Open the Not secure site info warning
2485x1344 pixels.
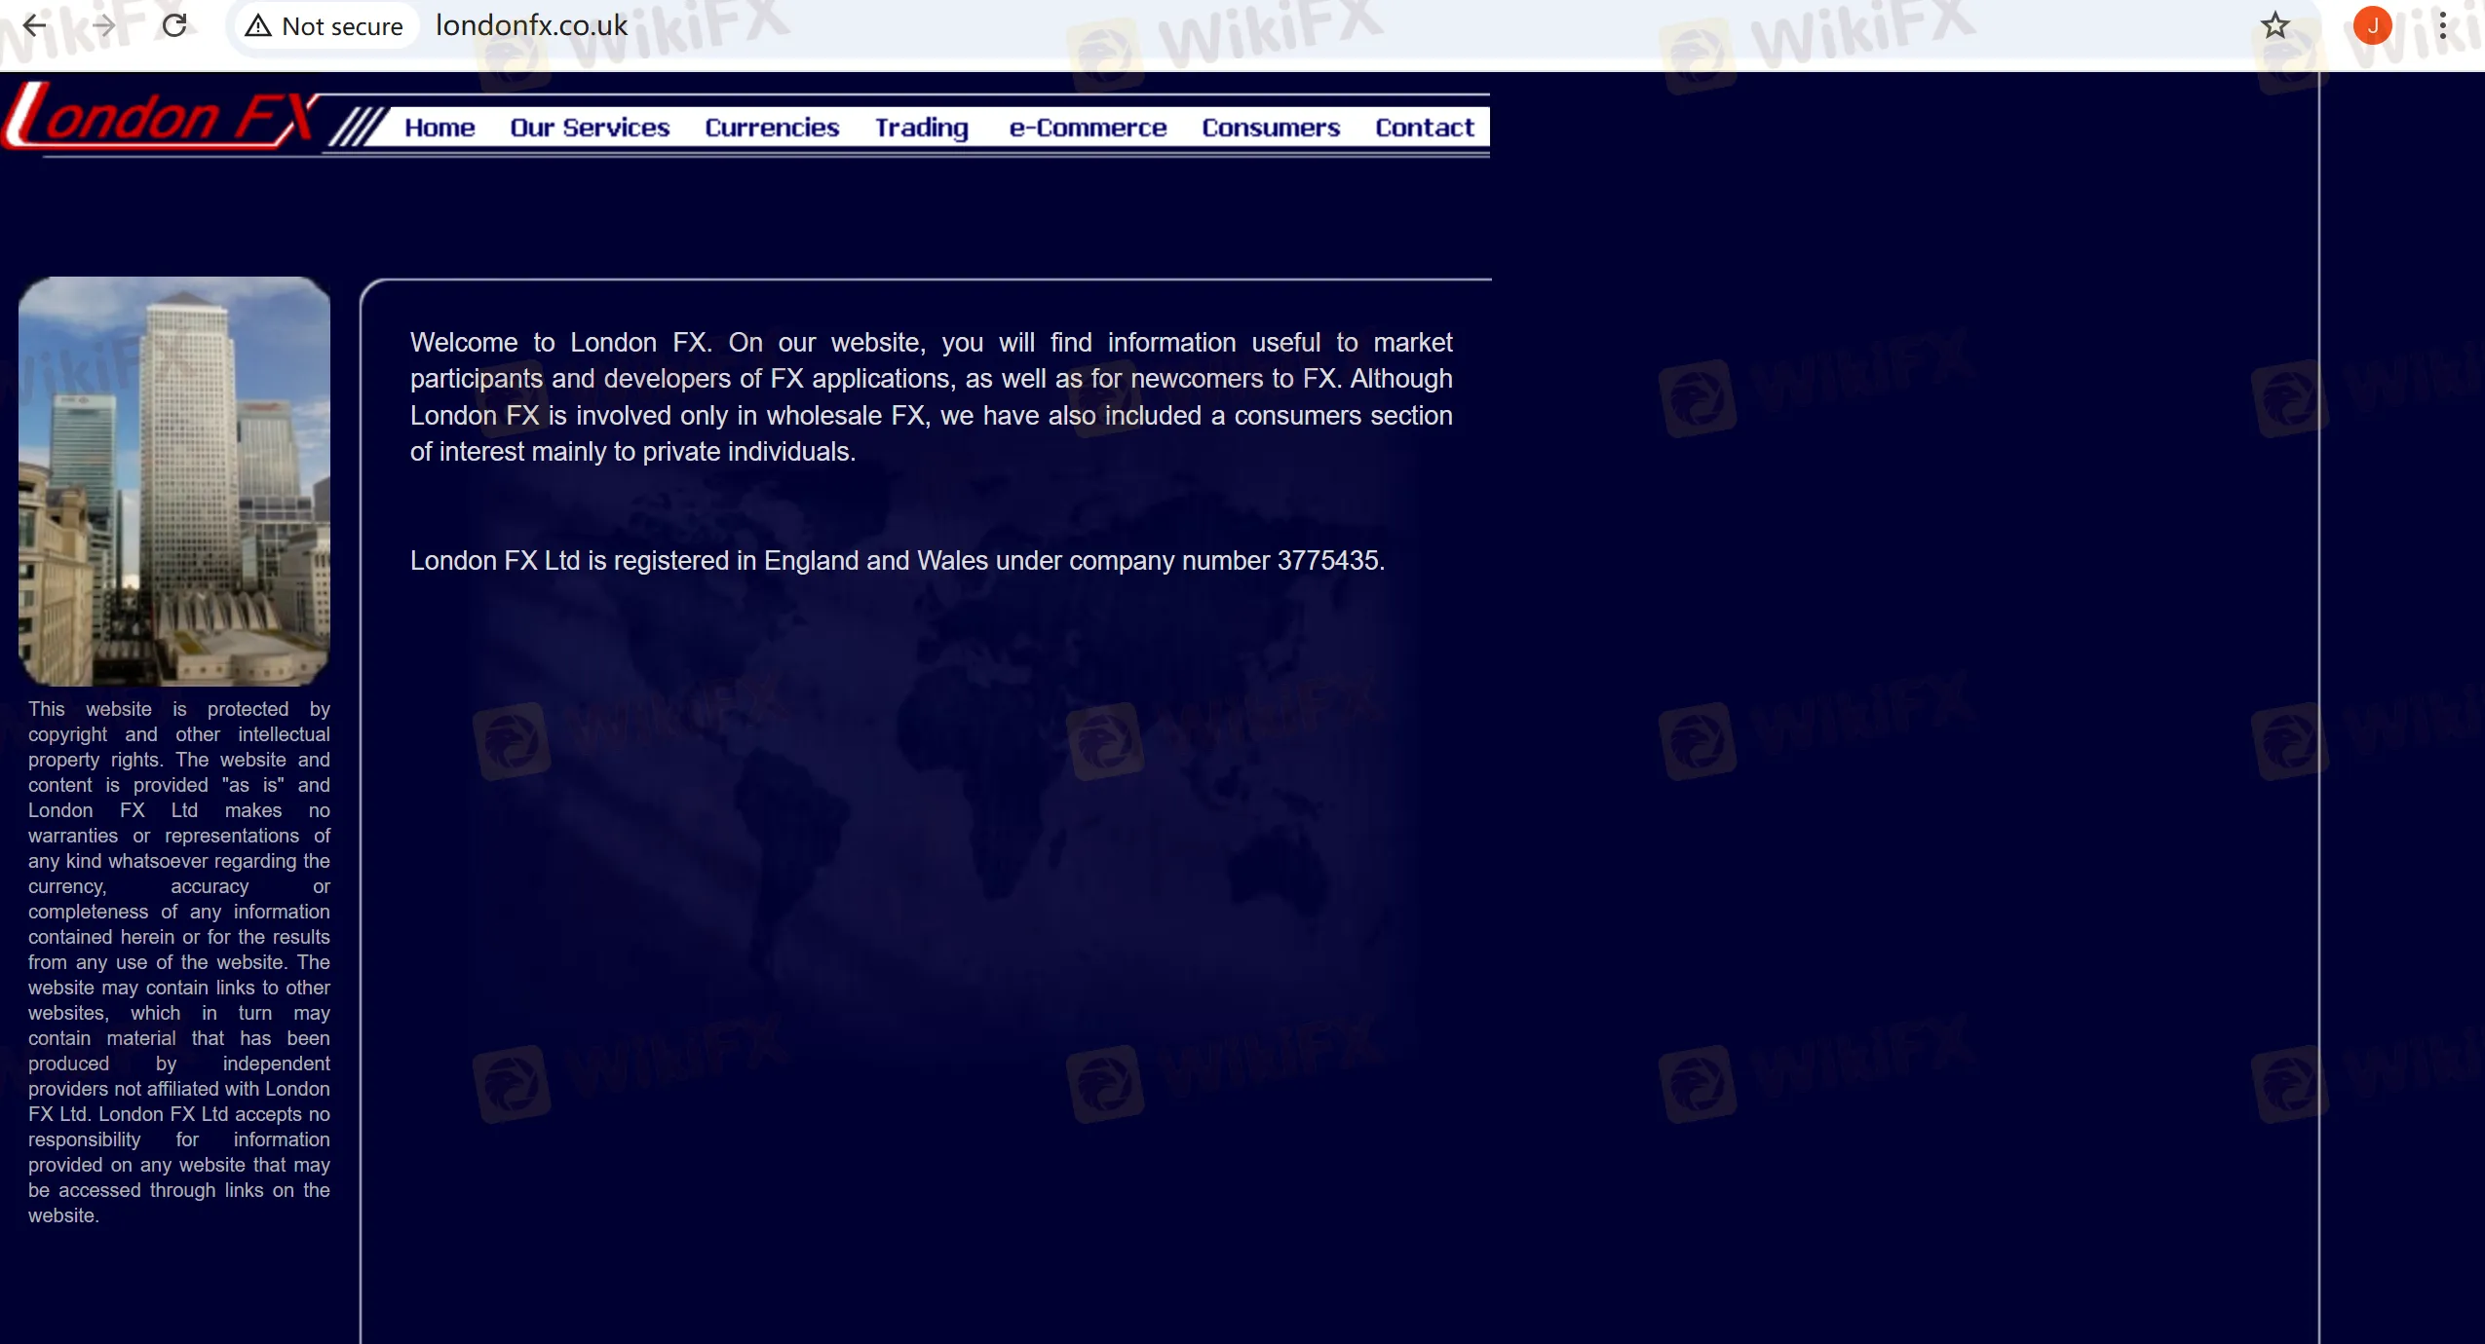coord(324,26)
